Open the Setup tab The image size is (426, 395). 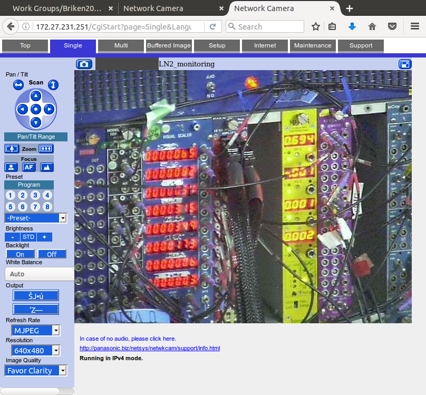pyautogui.click(x=217, y=46)
